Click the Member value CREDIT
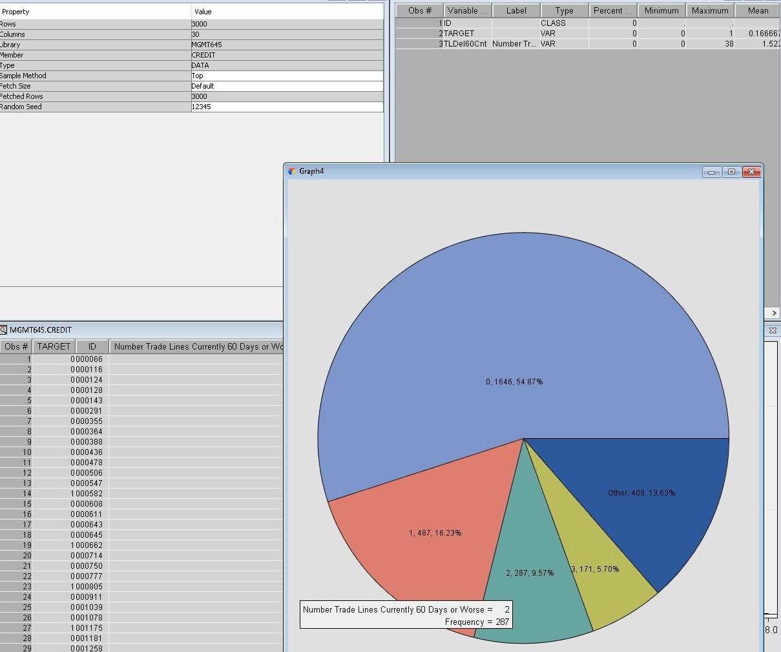This screenshot has height=652, width=781. click(287, 55)
